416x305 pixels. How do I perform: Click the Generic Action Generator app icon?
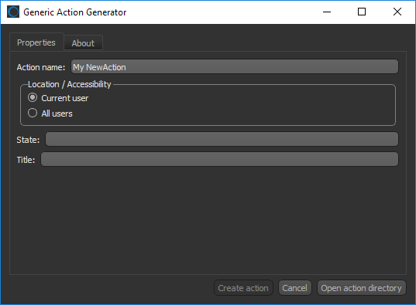(13, 12)
